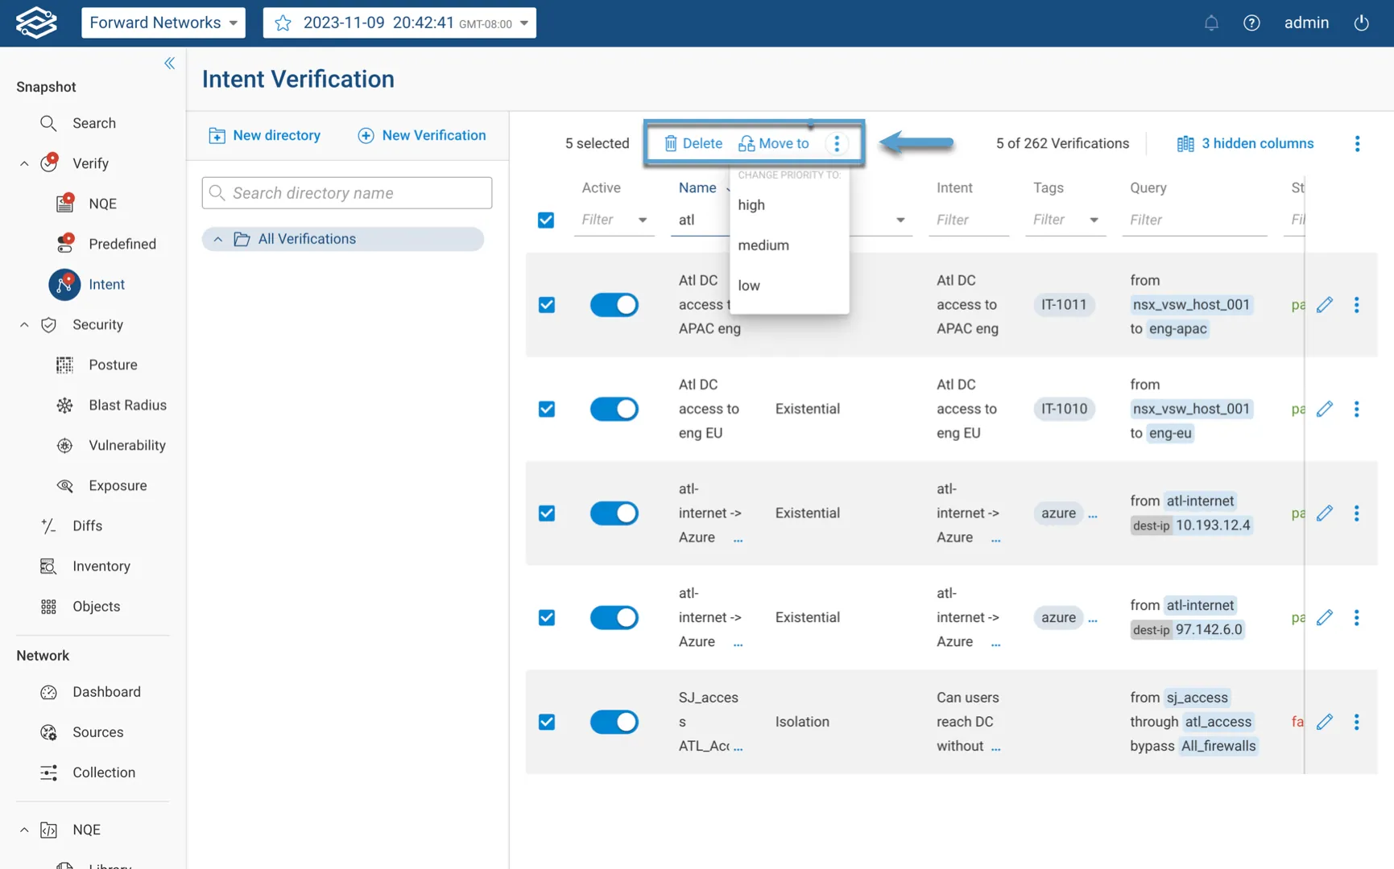Image resolution: width=1394 pixels, height=869 pixels.
Task: Open the Forward Networks network dropdown
Action: click(x=163, y=23)
